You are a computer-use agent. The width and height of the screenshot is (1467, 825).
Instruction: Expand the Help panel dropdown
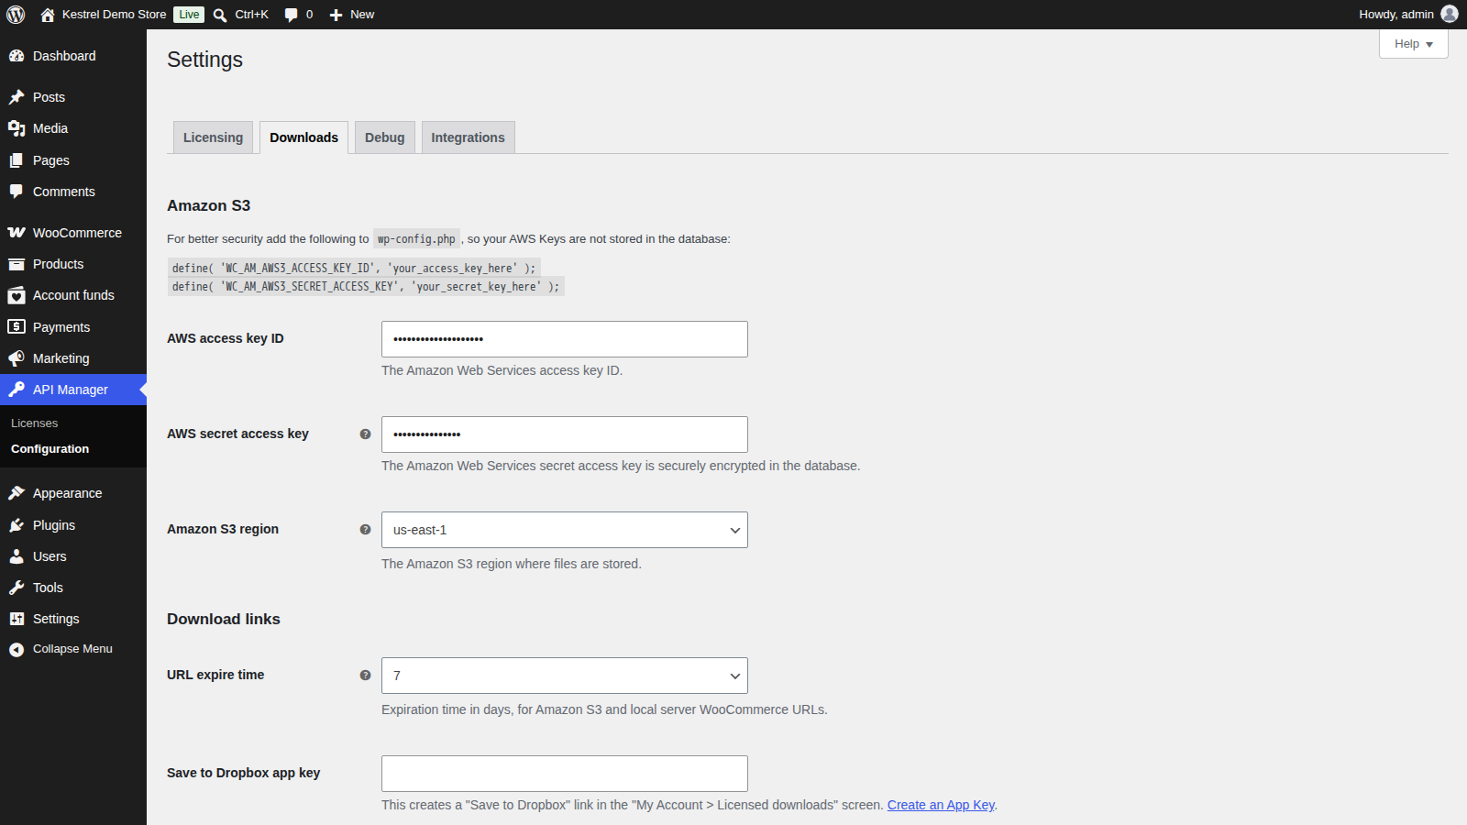1414,44
